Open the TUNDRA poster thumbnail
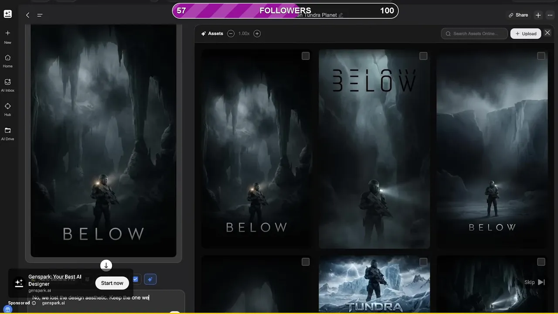 (374, 284)
